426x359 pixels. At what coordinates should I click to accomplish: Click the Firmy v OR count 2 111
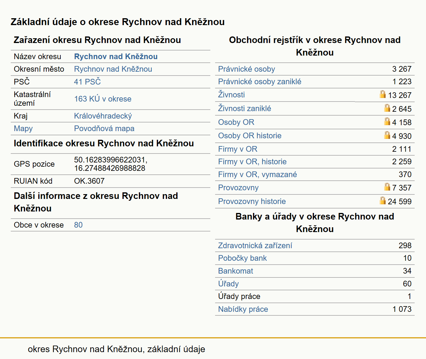[x=402, y=149]
